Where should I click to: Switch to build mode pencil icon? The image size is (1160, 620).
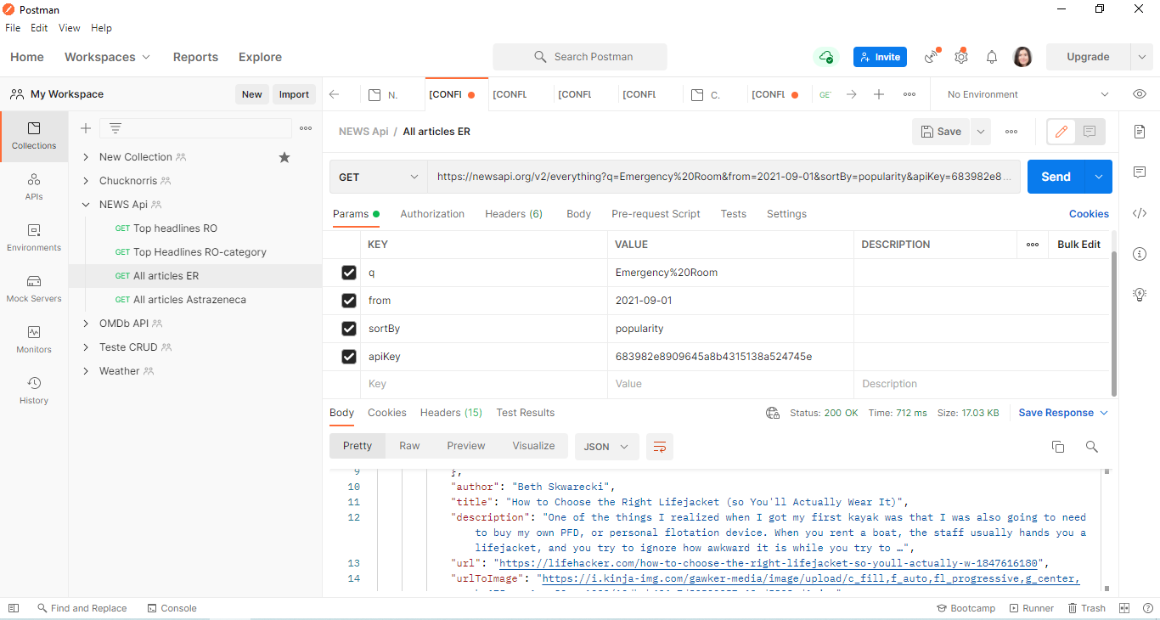coord(1061,132)
